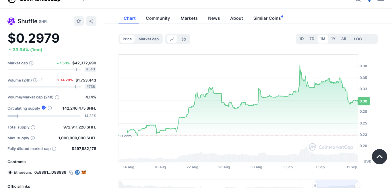This screenshot has height=188, width=392.
Task: Open Market cap info icon
Action: click(31, 63)
